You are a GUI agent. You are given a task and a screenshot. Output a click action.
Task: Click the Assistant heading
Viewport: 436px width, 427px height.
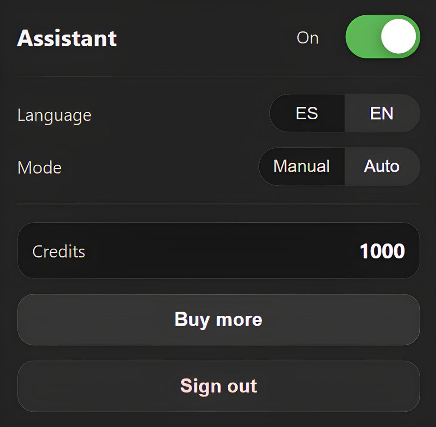(67, 38)
